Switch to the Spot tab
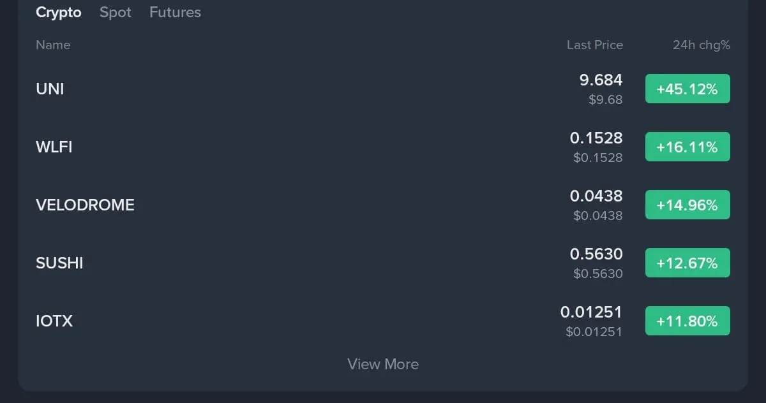 116,12
